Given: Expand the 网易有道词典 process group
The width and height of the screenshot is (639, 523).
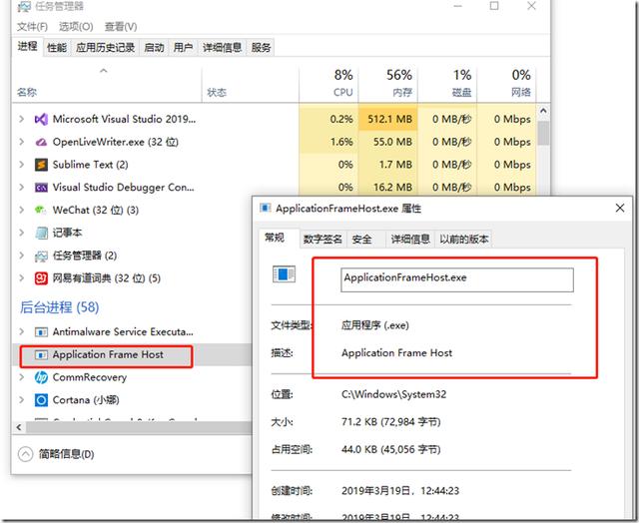Looking at the screenshot, I should click(x=22, y=278).
